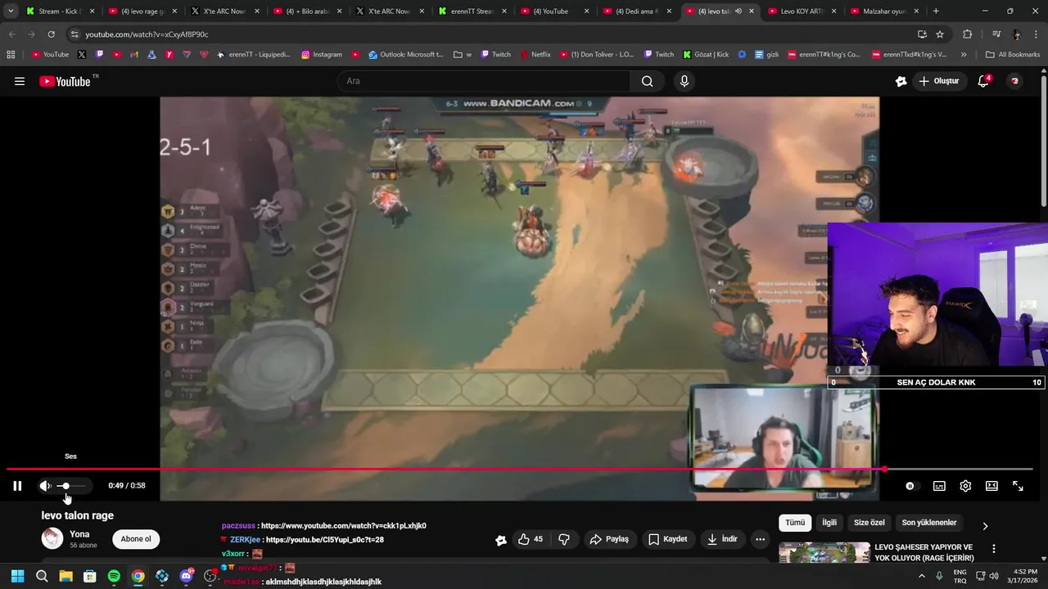Enter full screen mode
The image size is (1048, 589).
point(1018,486)
